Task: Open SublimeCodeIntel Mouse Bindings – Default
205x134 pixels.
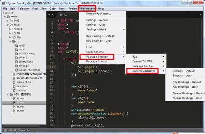Action: [x=186, y=93]
